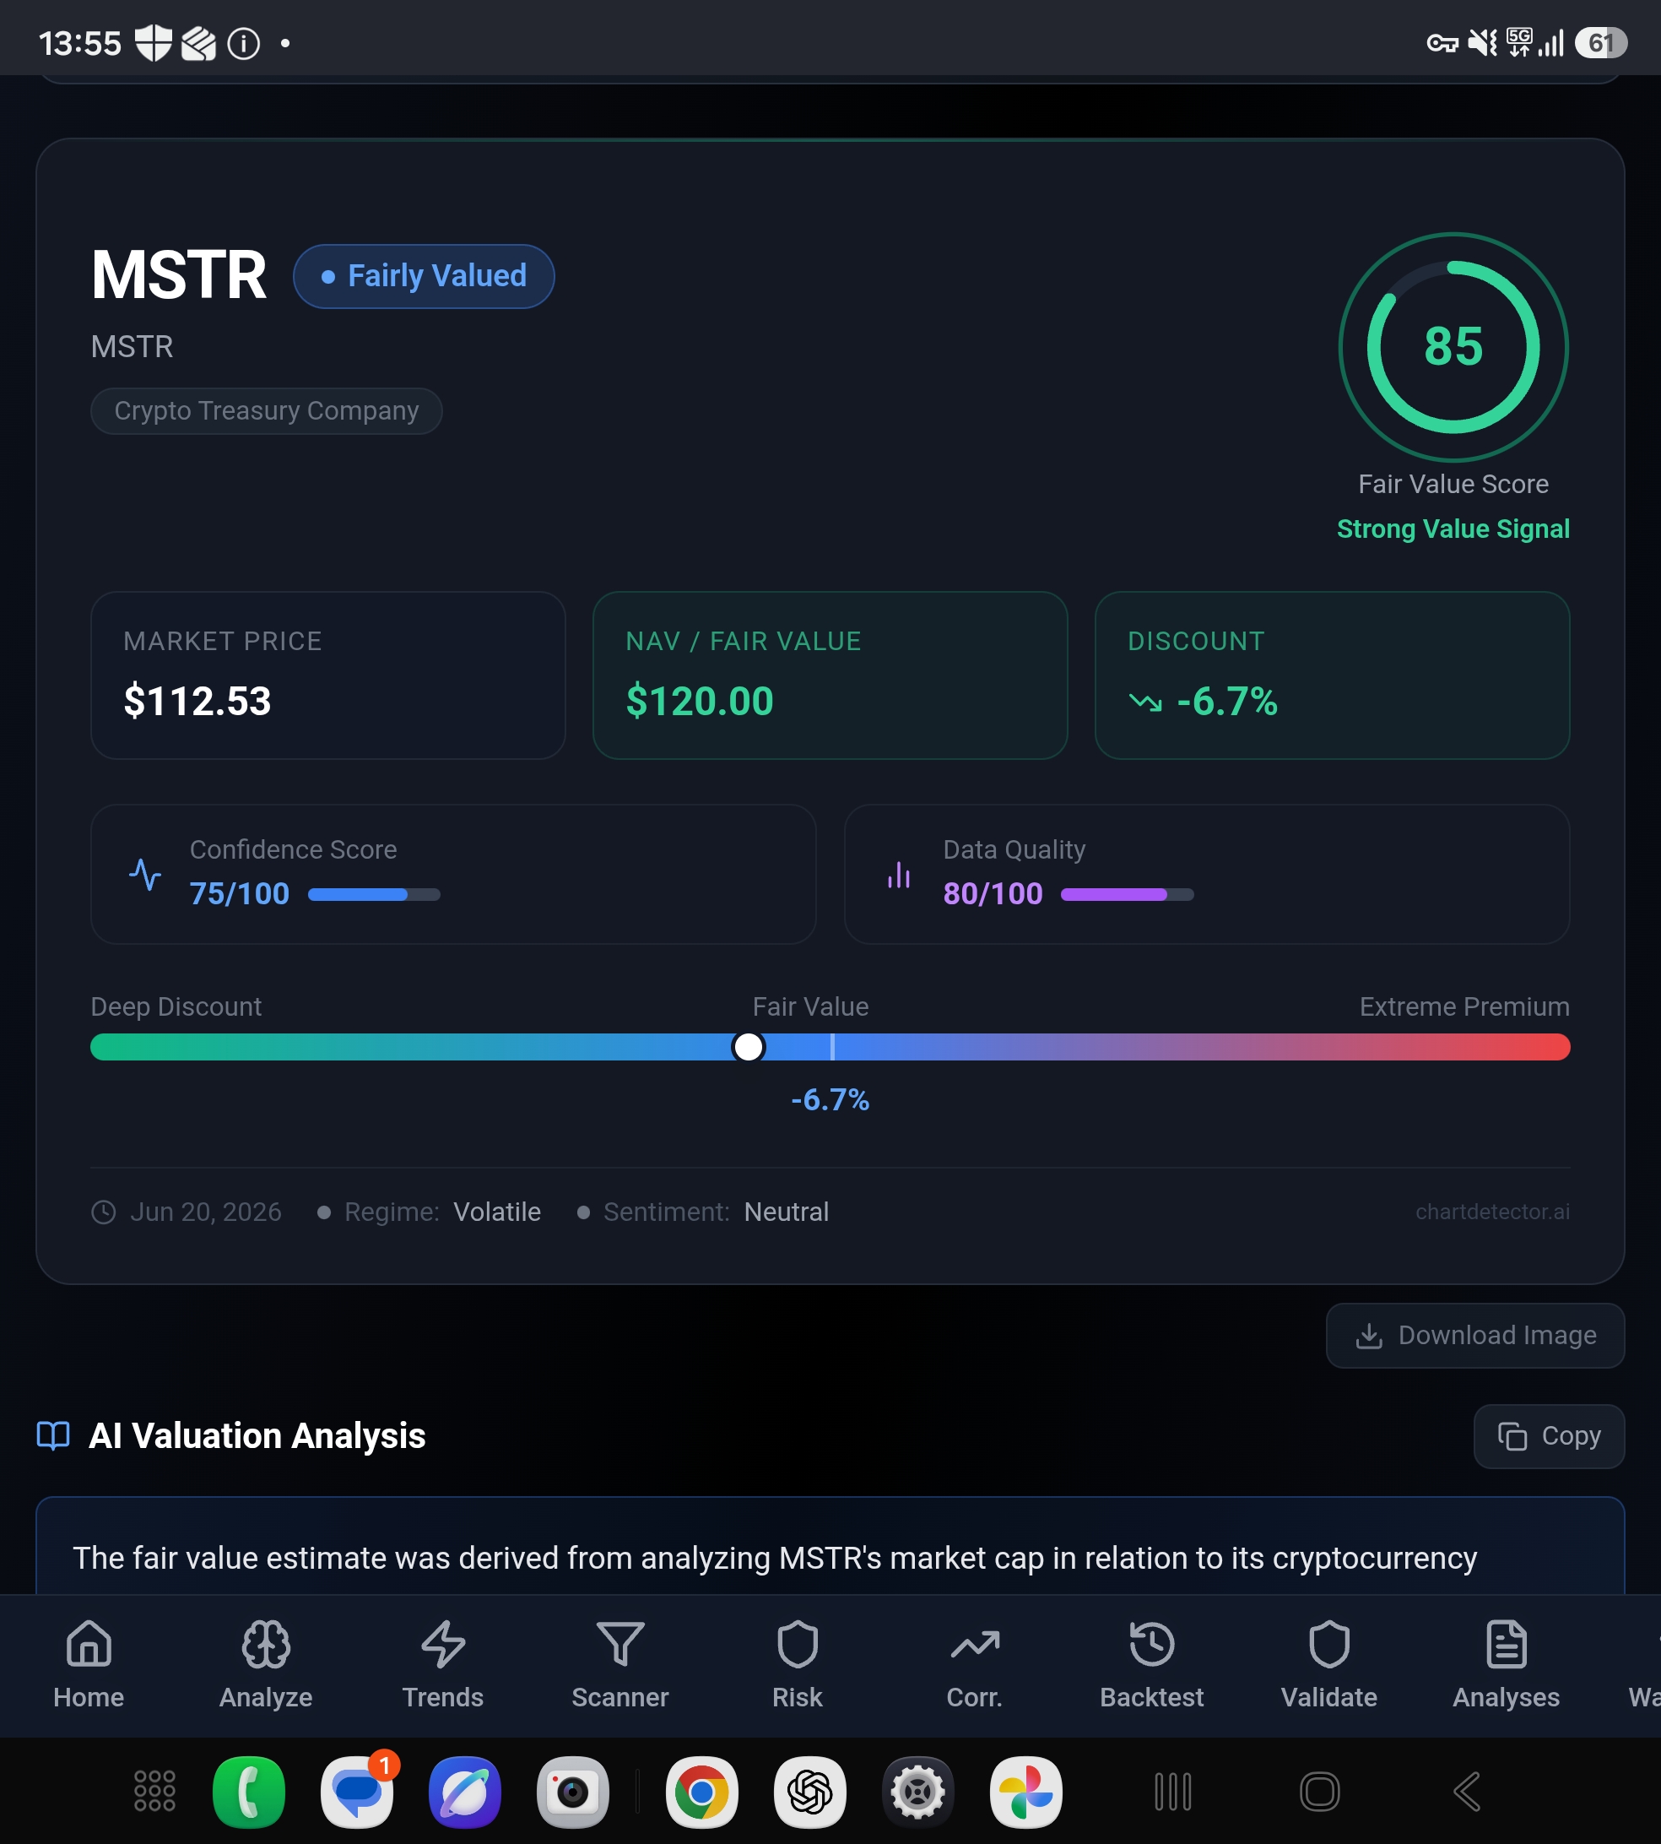Image resolution: width=1661 pixels, height=1844 pixels.
Task: Open the Corr. trend icon
Action: 975,1645
